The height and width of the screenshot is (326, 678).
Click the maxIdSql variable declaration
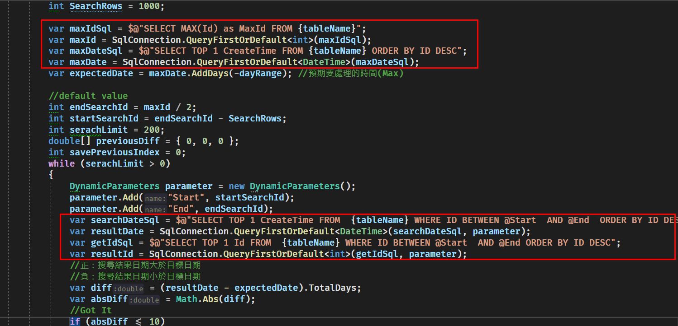pos(90,28)
